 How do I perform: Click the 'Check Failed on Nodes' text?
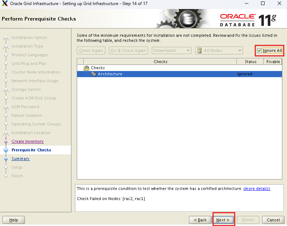111,199
